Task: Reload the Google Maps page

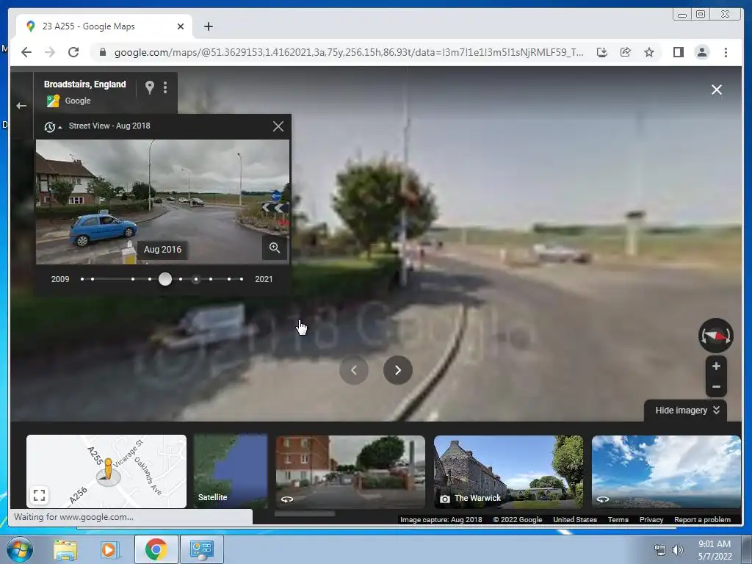Action: tap(73, 52)
